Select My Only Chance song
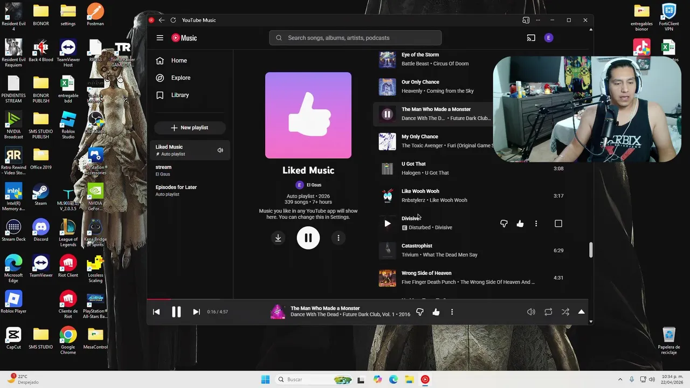Viewport: 690px width, 388px height. (420, 137)
